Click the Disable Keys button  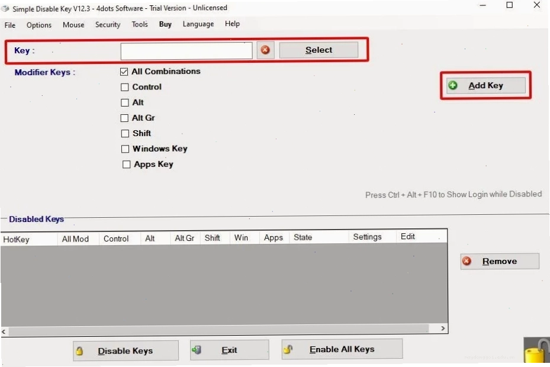pyautogui.click(x=126, y=350)
